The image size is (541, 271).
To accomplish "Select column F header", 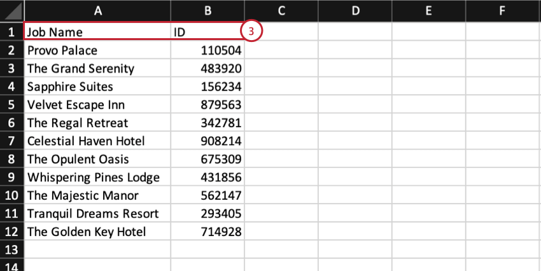I will 503,11.
